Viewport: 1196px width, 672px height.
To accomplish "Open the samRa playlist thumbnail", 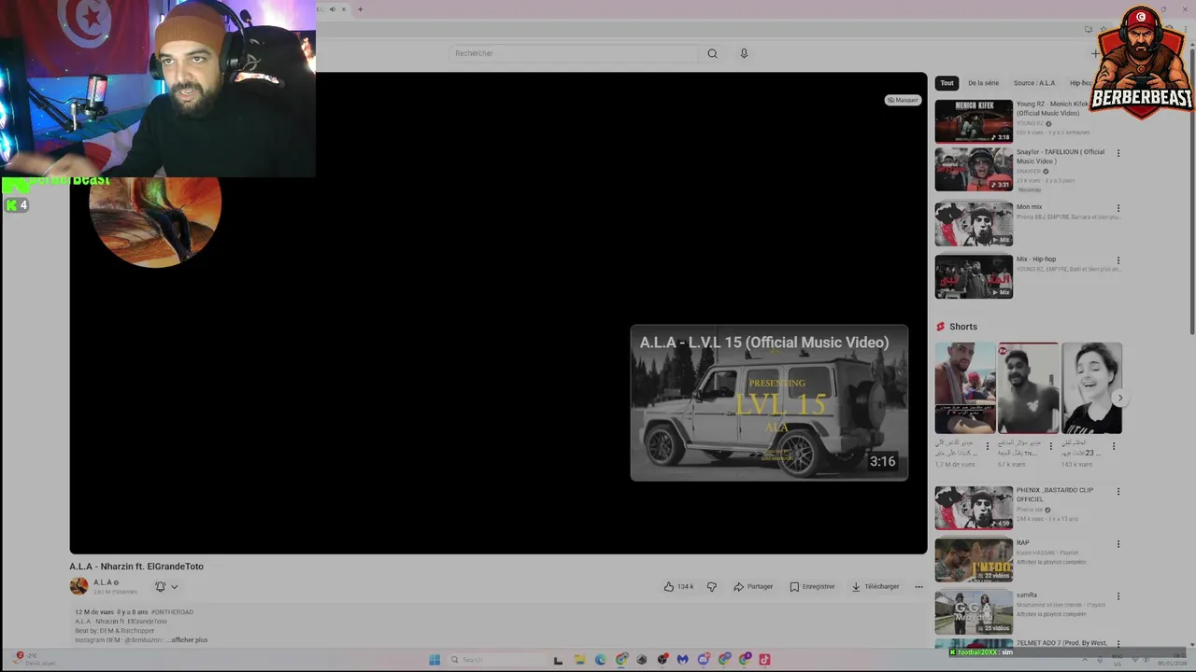I will 974,612.
